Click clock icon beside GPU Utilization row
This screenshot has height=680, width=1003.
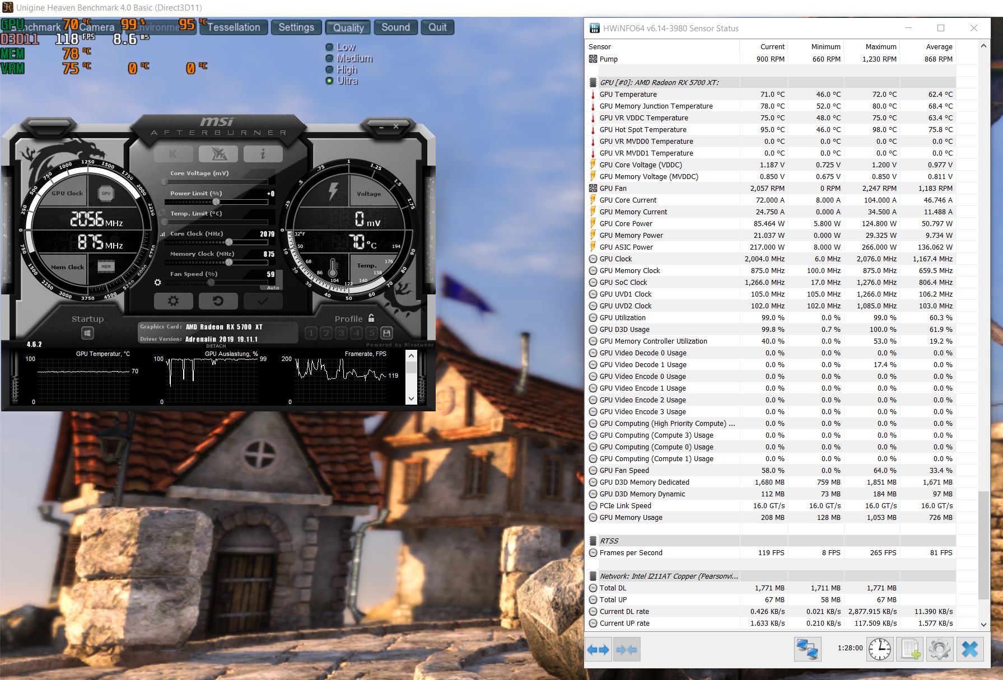593,317
